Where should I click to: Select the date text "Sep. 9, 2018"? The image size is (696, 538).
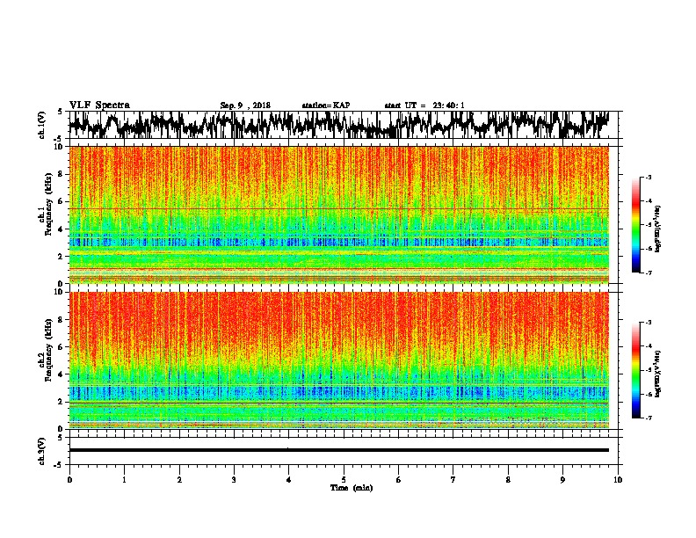click(x=245, y=105)
